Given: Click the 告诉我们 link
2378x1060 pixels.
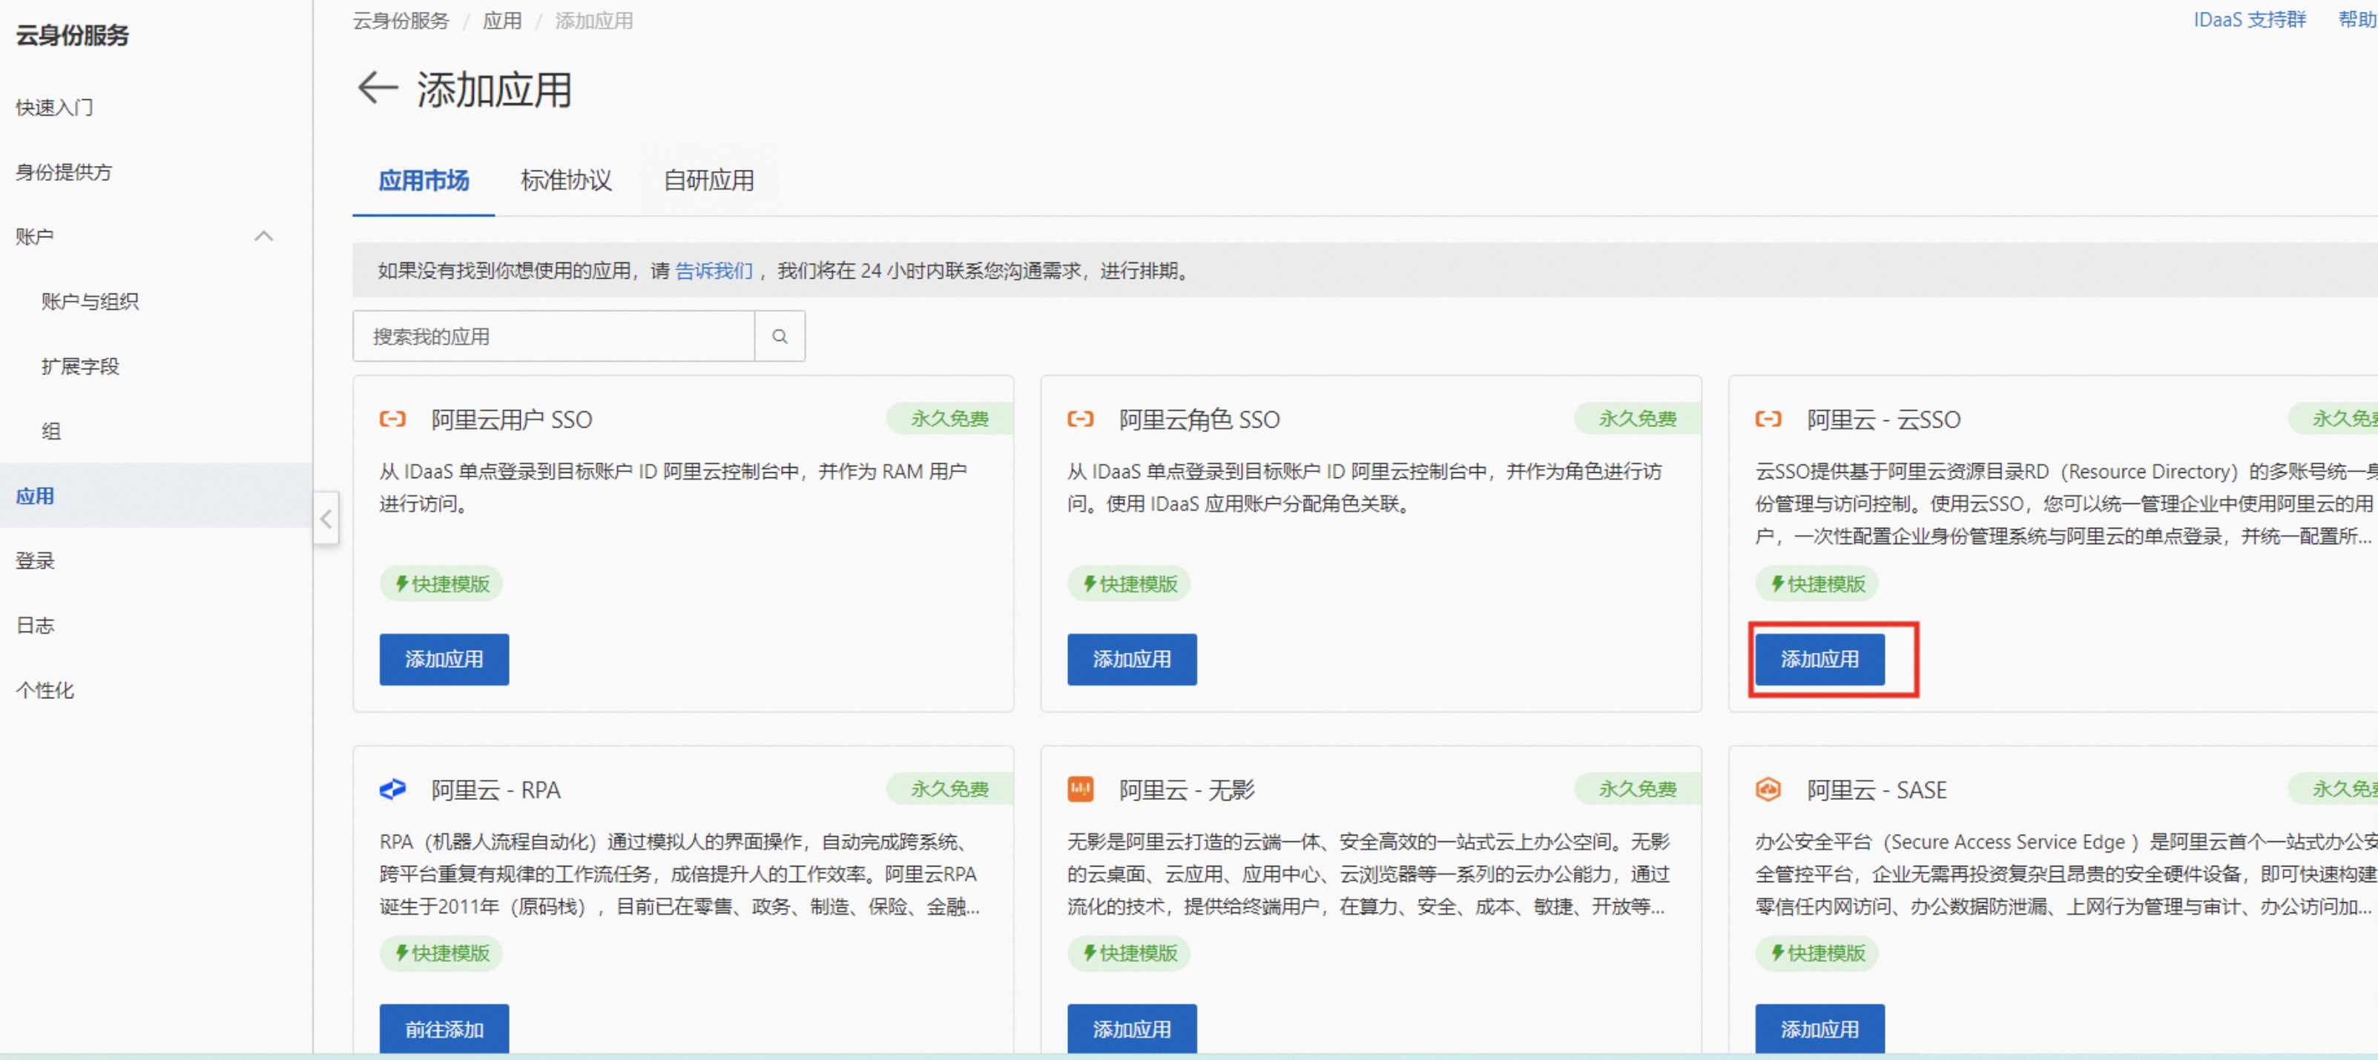Looking at the screenshot, I should (714, 271).
